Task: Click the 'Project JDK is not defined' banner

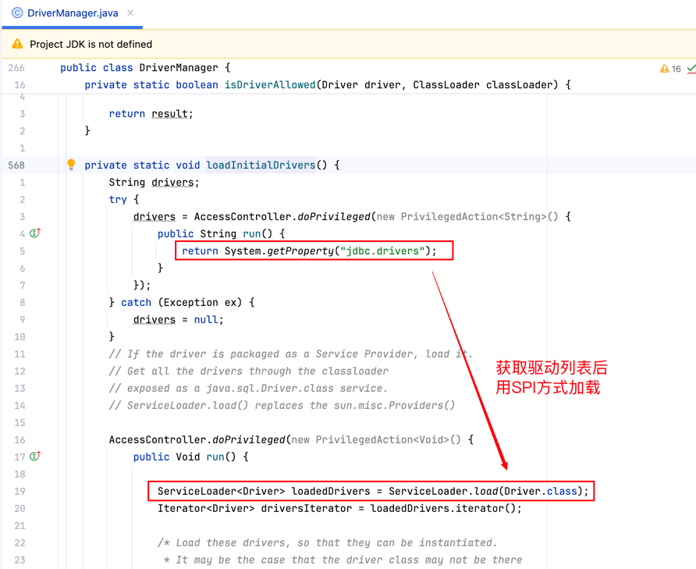Action: [x=91, y=44]
